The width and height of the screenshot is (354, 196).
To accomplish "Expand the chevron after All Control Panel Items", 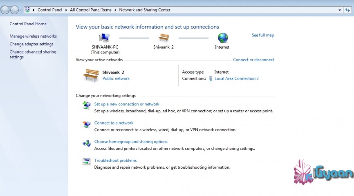I will click(x=116, y=10).
